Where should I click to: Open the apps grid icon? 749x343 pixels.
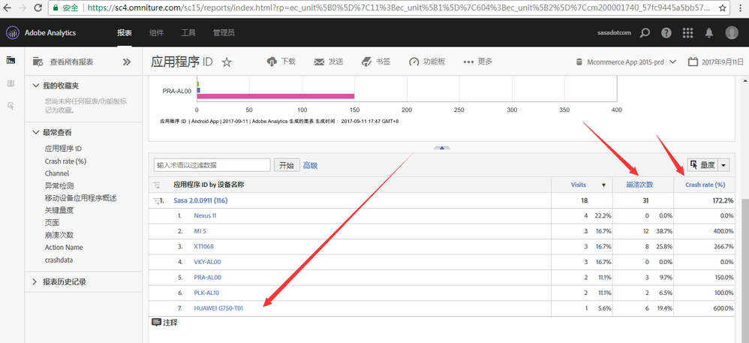coord(688,33)
